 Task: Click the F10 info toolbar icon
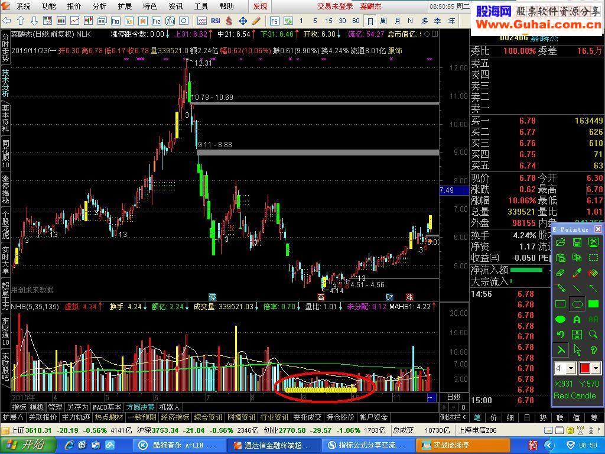pyautogui.click(x=115, y=21)
